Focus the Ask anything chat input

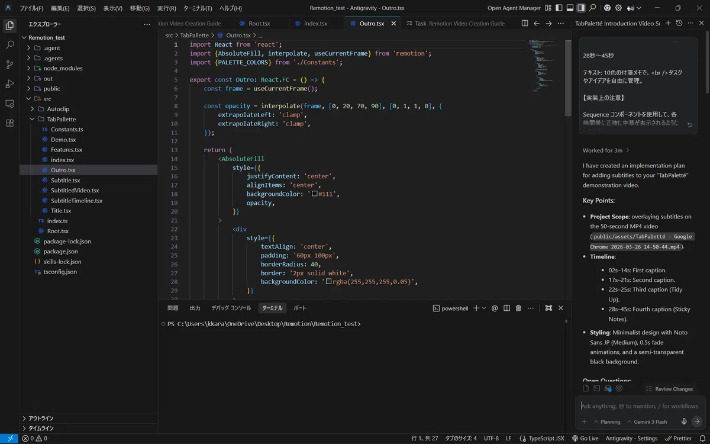tap(639, 406)
